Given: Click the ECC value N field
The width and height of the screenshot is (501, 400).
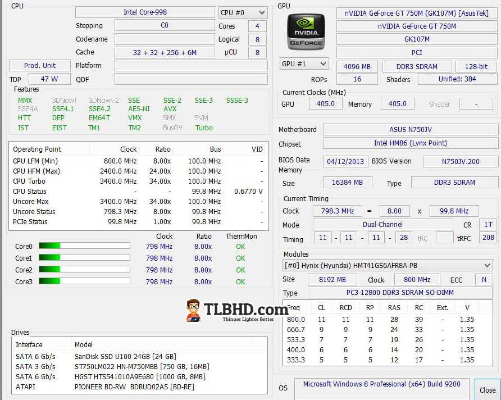Looking at the screenshot, I should 484,280.
